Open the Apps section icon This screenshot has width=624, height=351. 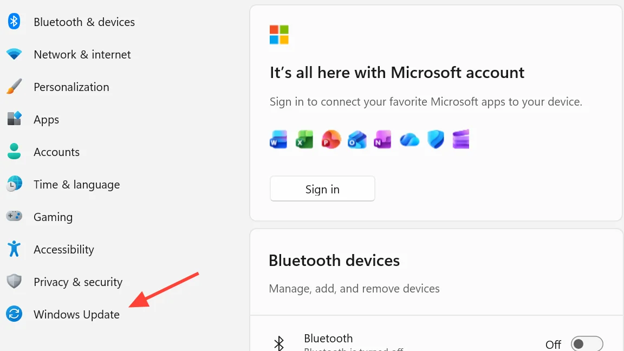14,119
